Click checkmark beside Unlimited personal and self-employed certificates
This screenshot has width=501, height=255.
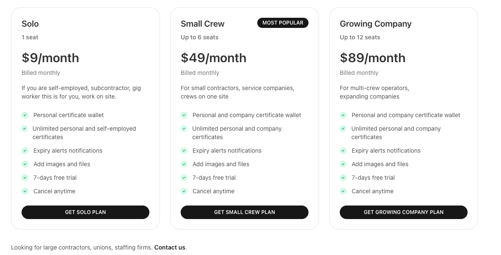point(25,129)
